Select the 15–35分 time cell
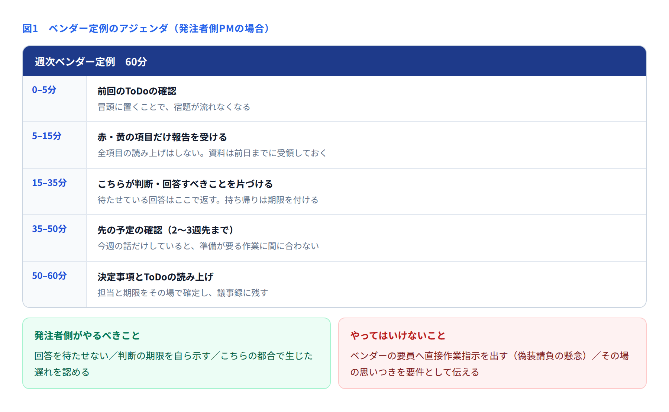 point(55,192)
